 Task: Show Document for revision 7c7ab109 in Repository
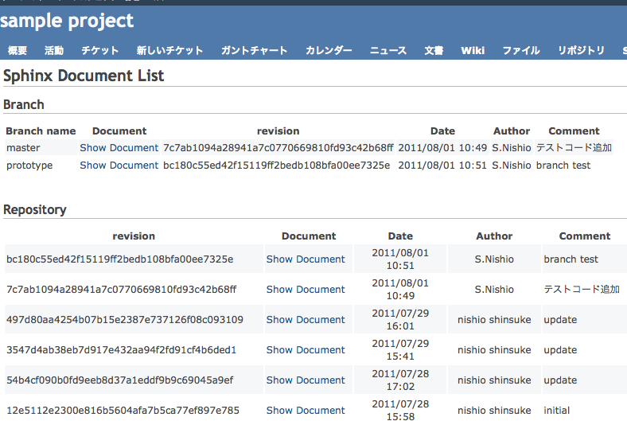(306, 290)
